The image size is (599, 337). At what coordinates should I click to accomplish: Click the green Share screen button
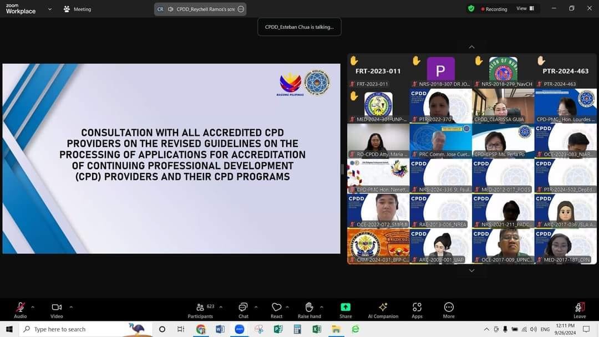(346, 310)
